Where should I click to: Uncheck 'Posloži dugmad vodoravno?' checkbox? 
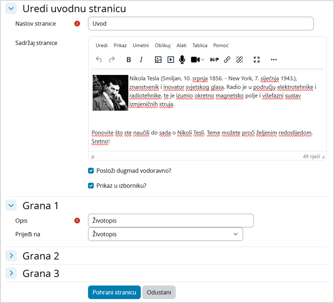(x=91, y=171)
